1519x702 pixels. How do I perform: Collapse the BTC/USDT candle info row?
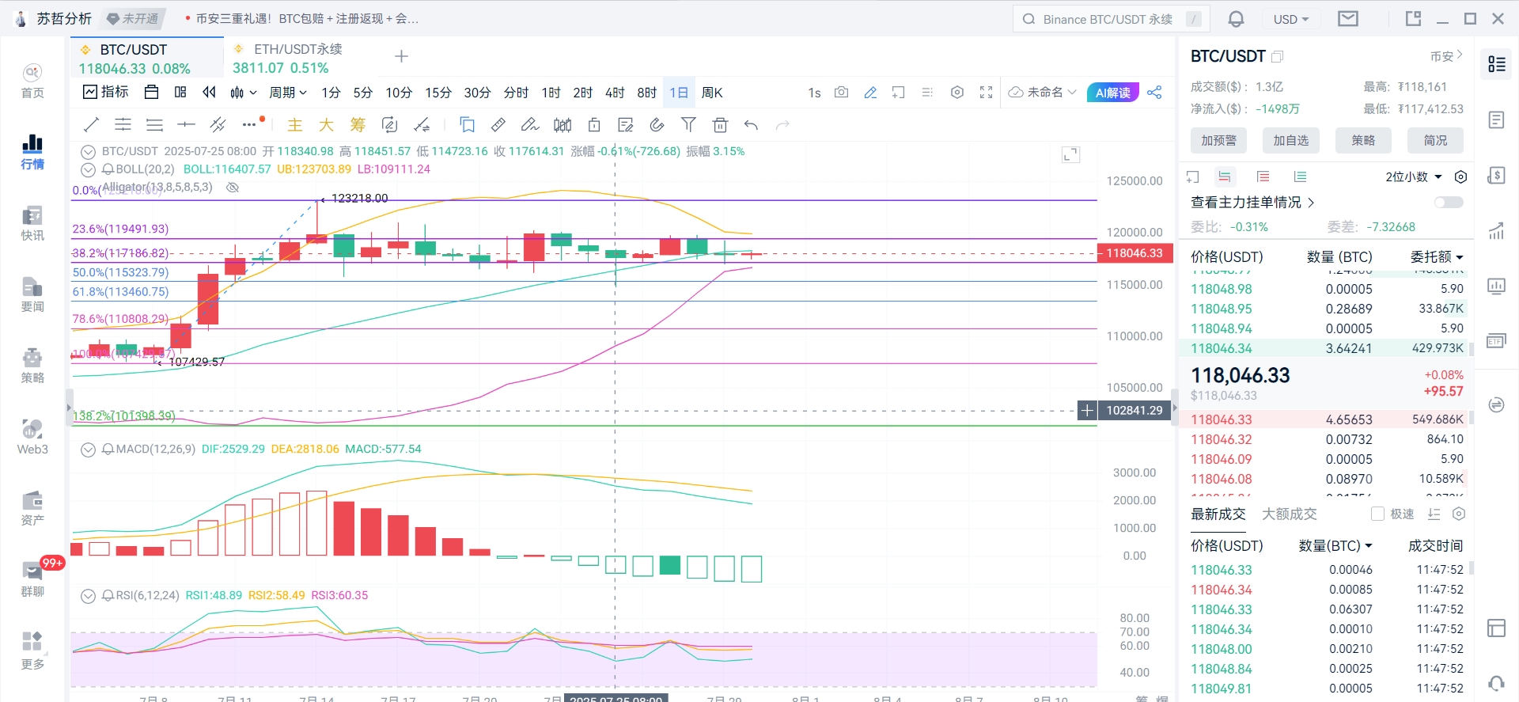tap(88, 151)
